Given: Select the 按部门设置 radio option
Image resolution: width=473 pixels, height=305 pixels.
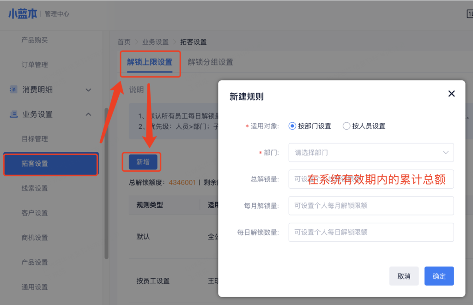Looking at the screenshot, I should (292, 126).
